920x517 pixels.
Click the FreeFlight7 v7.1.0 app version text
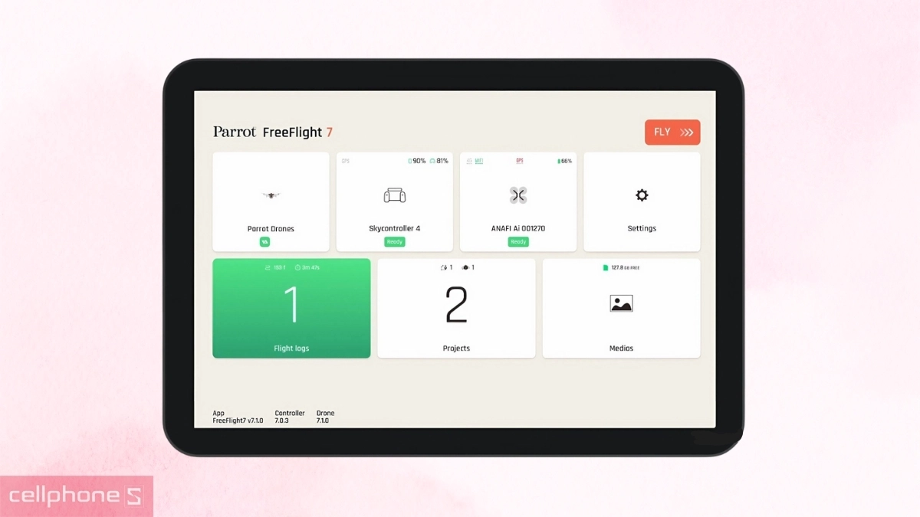[238, 420]
